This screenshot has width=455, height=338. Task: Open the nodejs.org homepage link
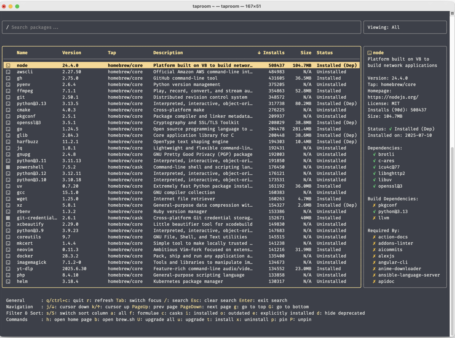(393, 97)
